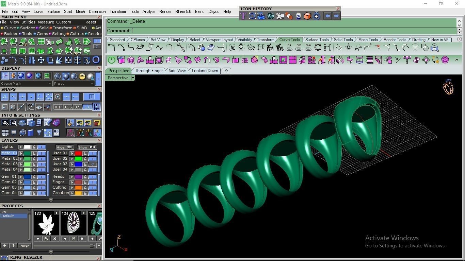Click the Mngr button in Projects

25,245
